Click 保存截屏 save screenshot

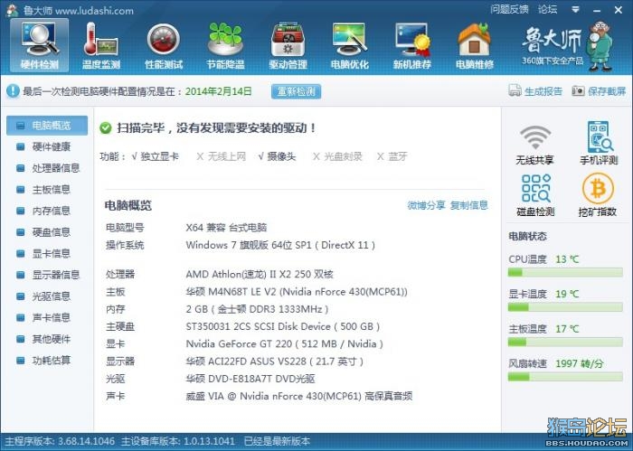599,91
